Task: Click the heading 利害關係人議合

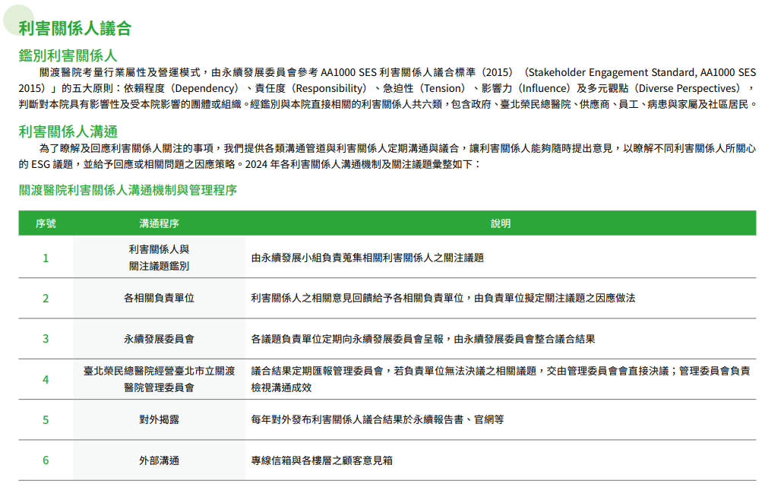Action: tap(75, 28)
